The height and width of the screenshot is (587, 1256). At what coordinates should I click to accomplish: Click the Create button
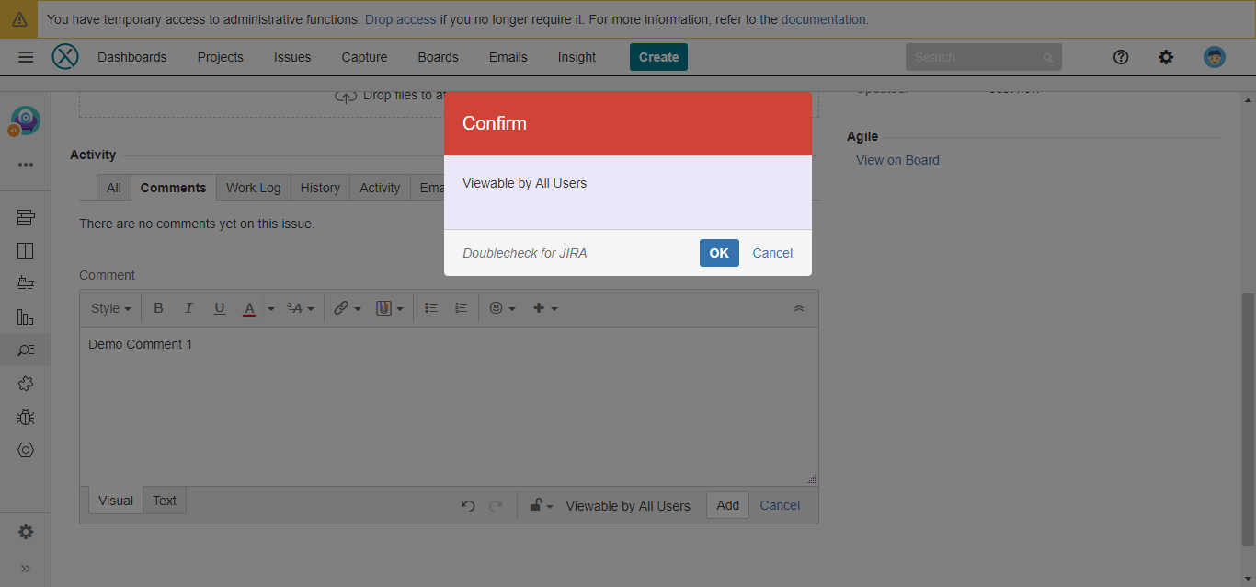[x=658, y=57]
